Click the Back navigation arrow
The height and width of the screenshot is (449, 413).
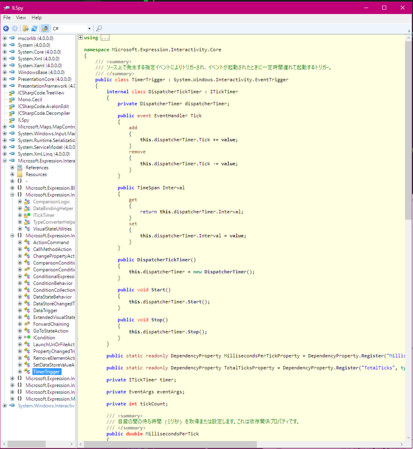click(6, 29)
